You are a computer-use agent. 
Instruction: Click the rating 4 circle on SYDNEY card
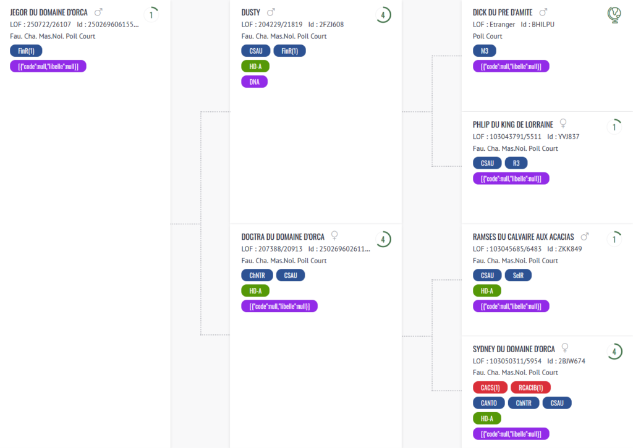pos(614,352)
